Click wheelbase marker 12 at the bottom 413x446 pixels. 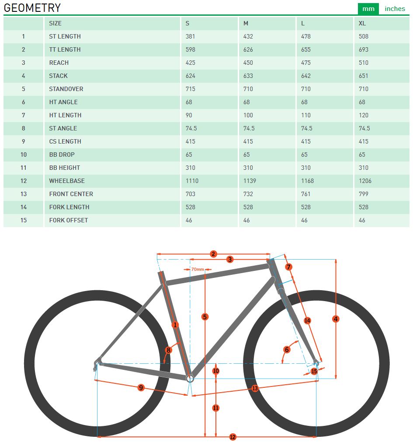233,437
